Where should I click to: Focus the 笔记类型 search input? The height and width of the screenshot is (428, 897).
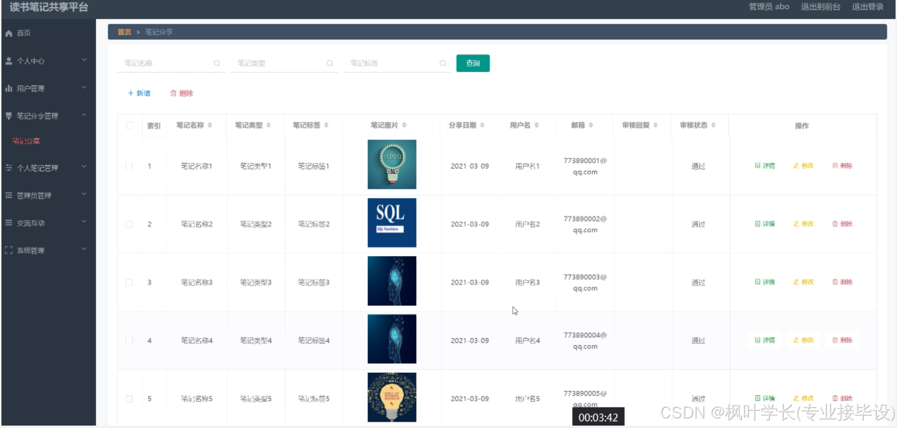pyautogui.click(x=284, y=63)
